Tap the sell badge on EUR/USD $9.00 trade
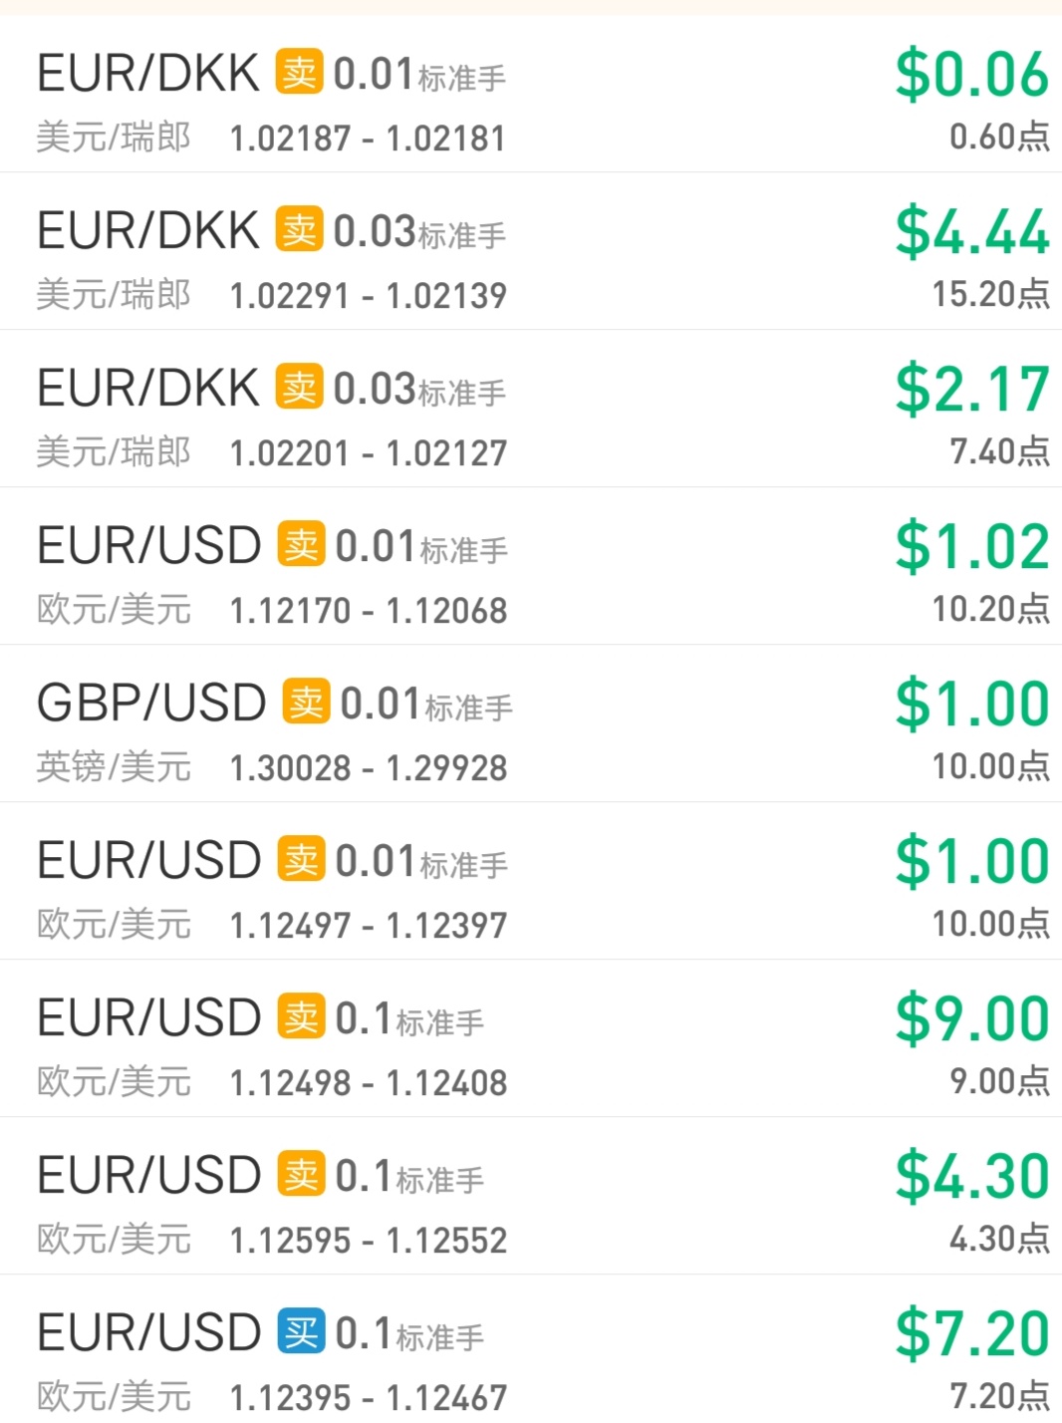Screen dimensions: 1062x1423 pyautogui.click(x=301, y=1017)
